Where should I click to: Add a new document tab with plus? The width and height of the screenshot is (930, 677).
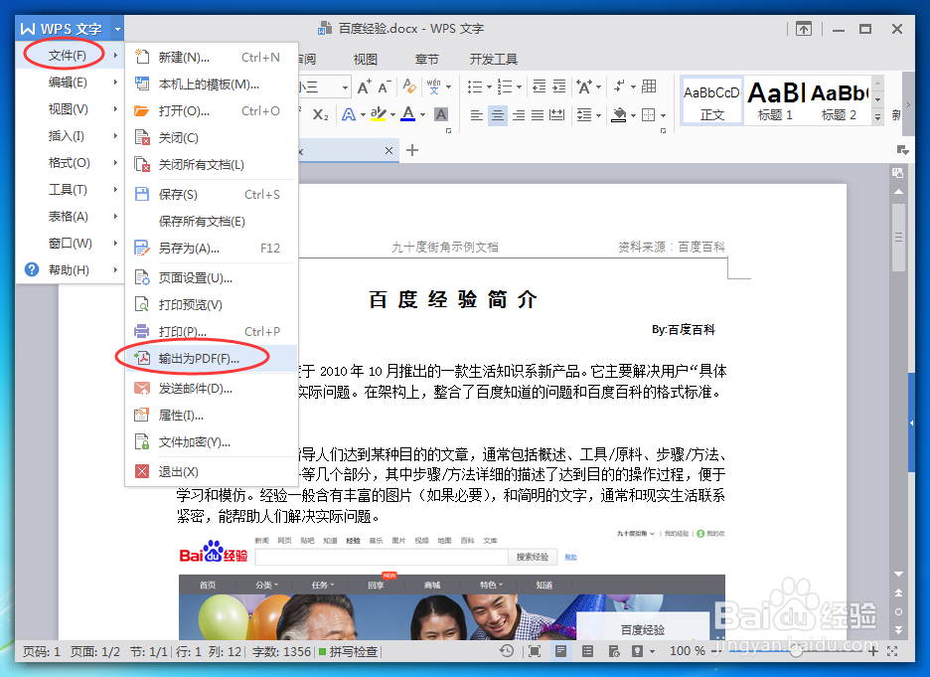click(x=412, y=150)
